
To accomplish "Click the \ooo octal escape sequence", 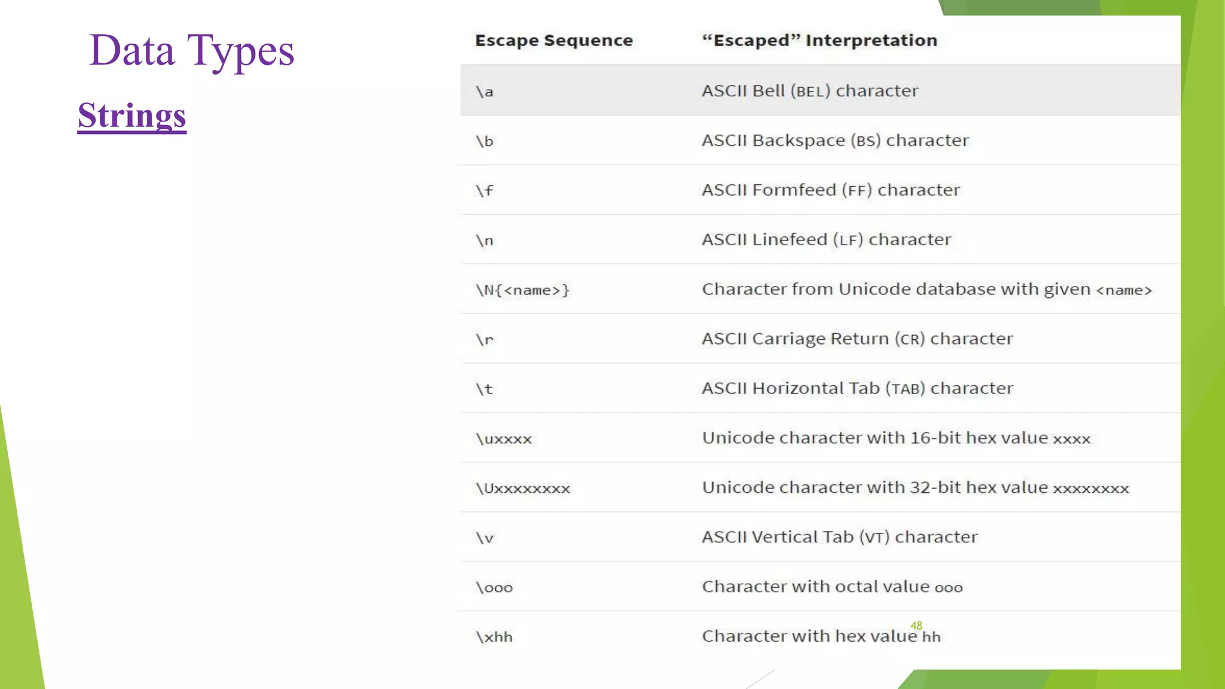I will coord(494,587).
